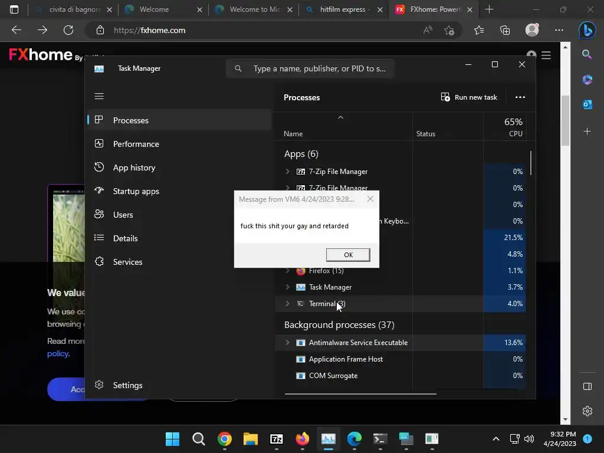Viewport: 604px width, 453px height.
Task: Switch to the civita di bagnore tab
Action: click(x=72, y=9)
